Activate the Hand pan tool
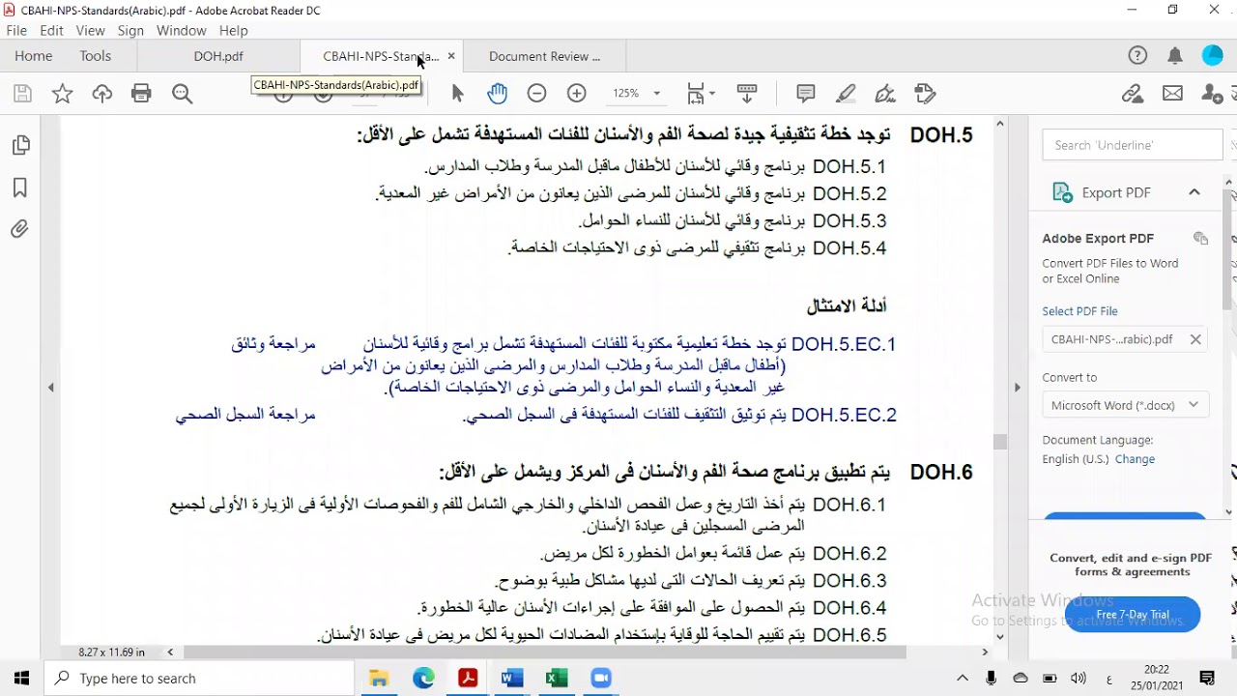Image resolution: width=1237 pixels, height=696 pixels. pyautogui.click(x=497, y=93)
